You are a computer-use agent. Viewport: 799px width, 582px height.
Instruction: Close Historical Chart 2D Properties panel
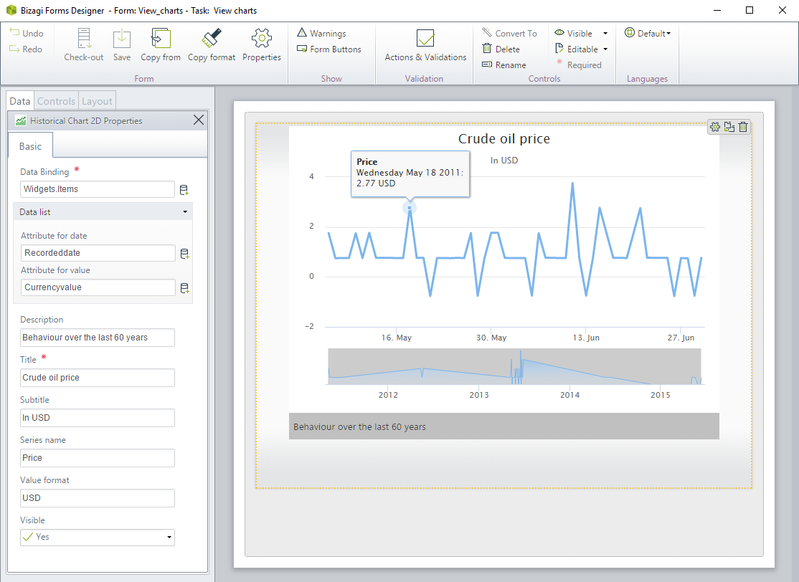[199, 120]
